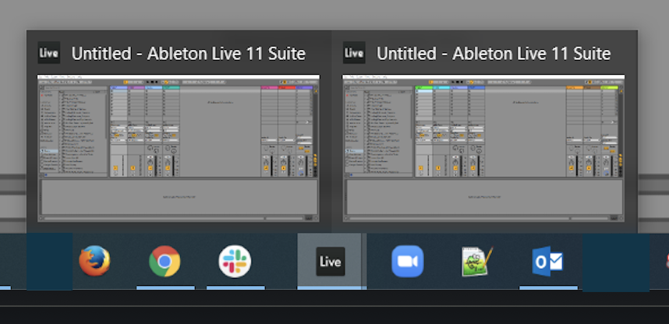Viewport: 669px width, 324px height.
Task: Open Notepad++ from the taskbar
Action: [477, 261]
